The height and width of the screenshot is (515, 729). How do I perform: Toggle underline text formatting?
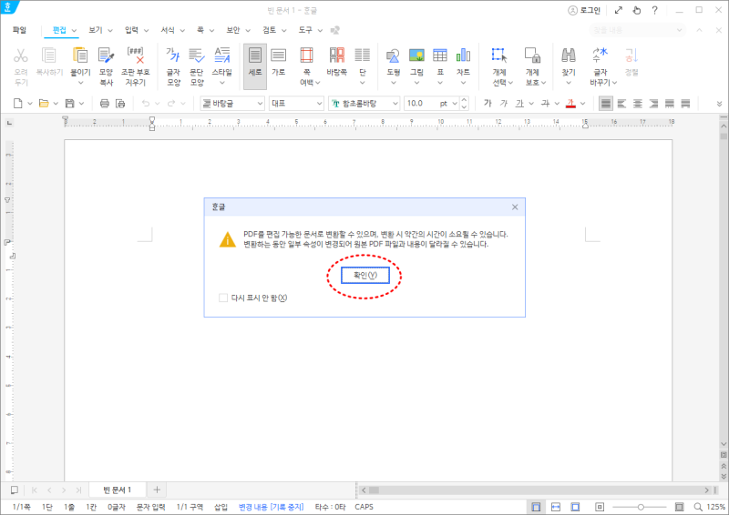tap(519, 103)
